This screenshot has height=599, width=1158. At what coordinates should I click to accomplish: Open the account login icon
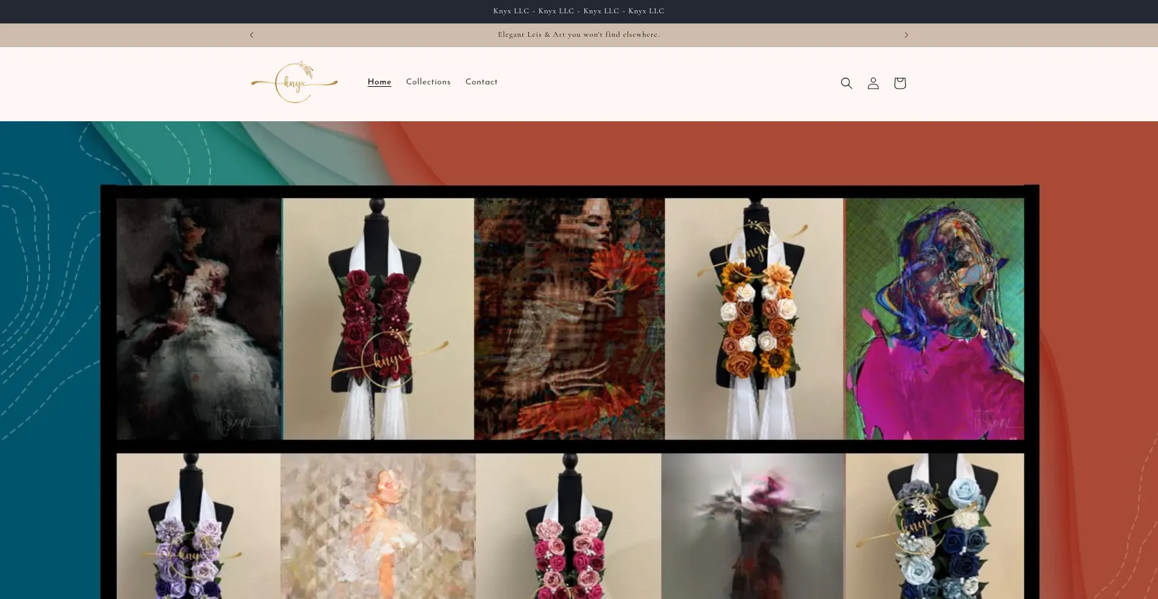click(873, 83)
